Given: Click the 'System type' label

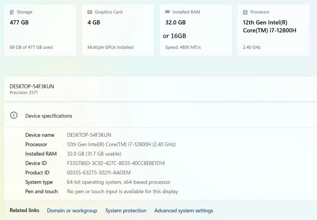Looking at the screenshot, I should 39,182.
